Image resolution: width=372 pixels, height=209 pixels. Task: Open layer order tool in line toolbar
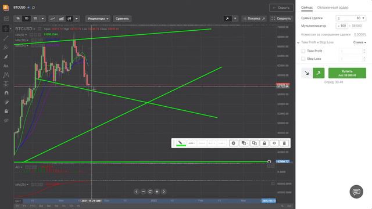[x=244, y=143]
